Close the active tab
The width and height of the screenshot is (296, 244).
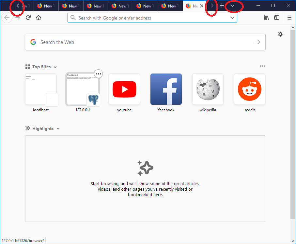coord(202,6)
